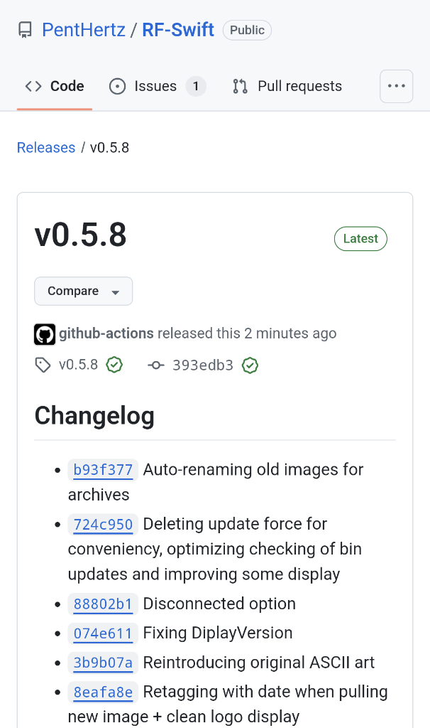The image size is (430, 728).
Task: Click the verified checkmark next to tag v0.5.8
Action: coord(114,365)
